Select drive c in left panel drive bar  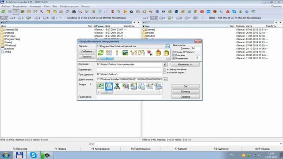pos(4,18)
